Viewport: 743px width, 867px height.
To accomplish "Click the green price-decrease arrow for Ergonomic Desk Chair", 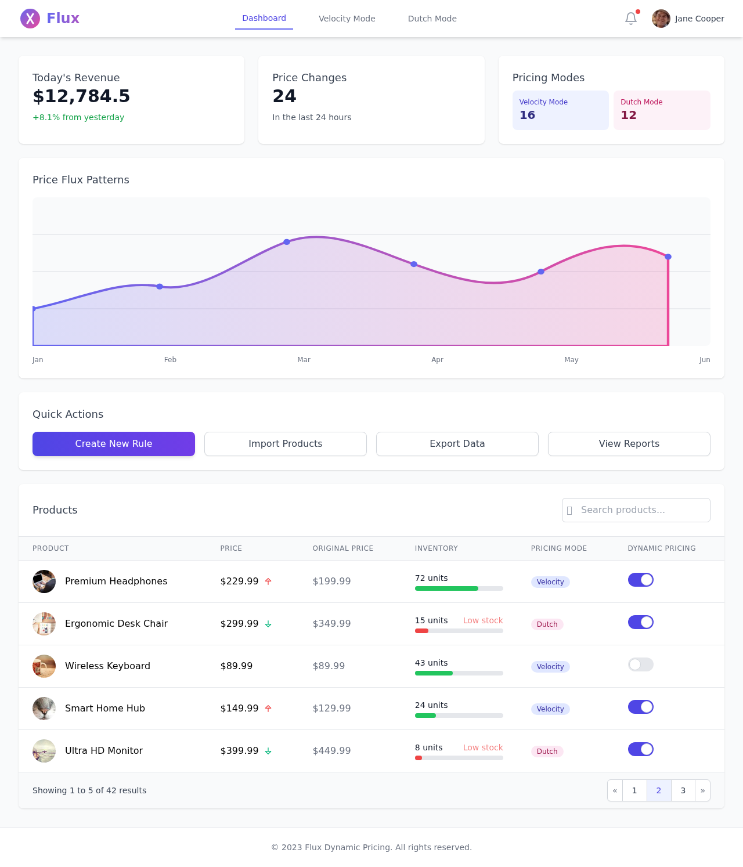I will [268, 624].
